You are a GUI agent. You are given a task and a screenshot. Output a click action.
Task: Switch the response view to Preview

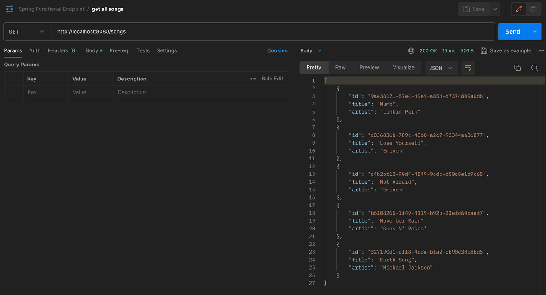369,67
